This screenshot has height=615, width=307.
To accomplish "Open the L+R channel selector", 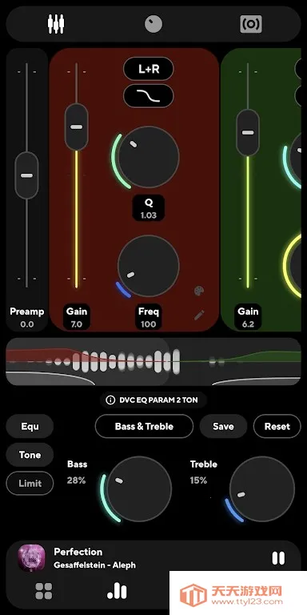I will tap(149, 70).
